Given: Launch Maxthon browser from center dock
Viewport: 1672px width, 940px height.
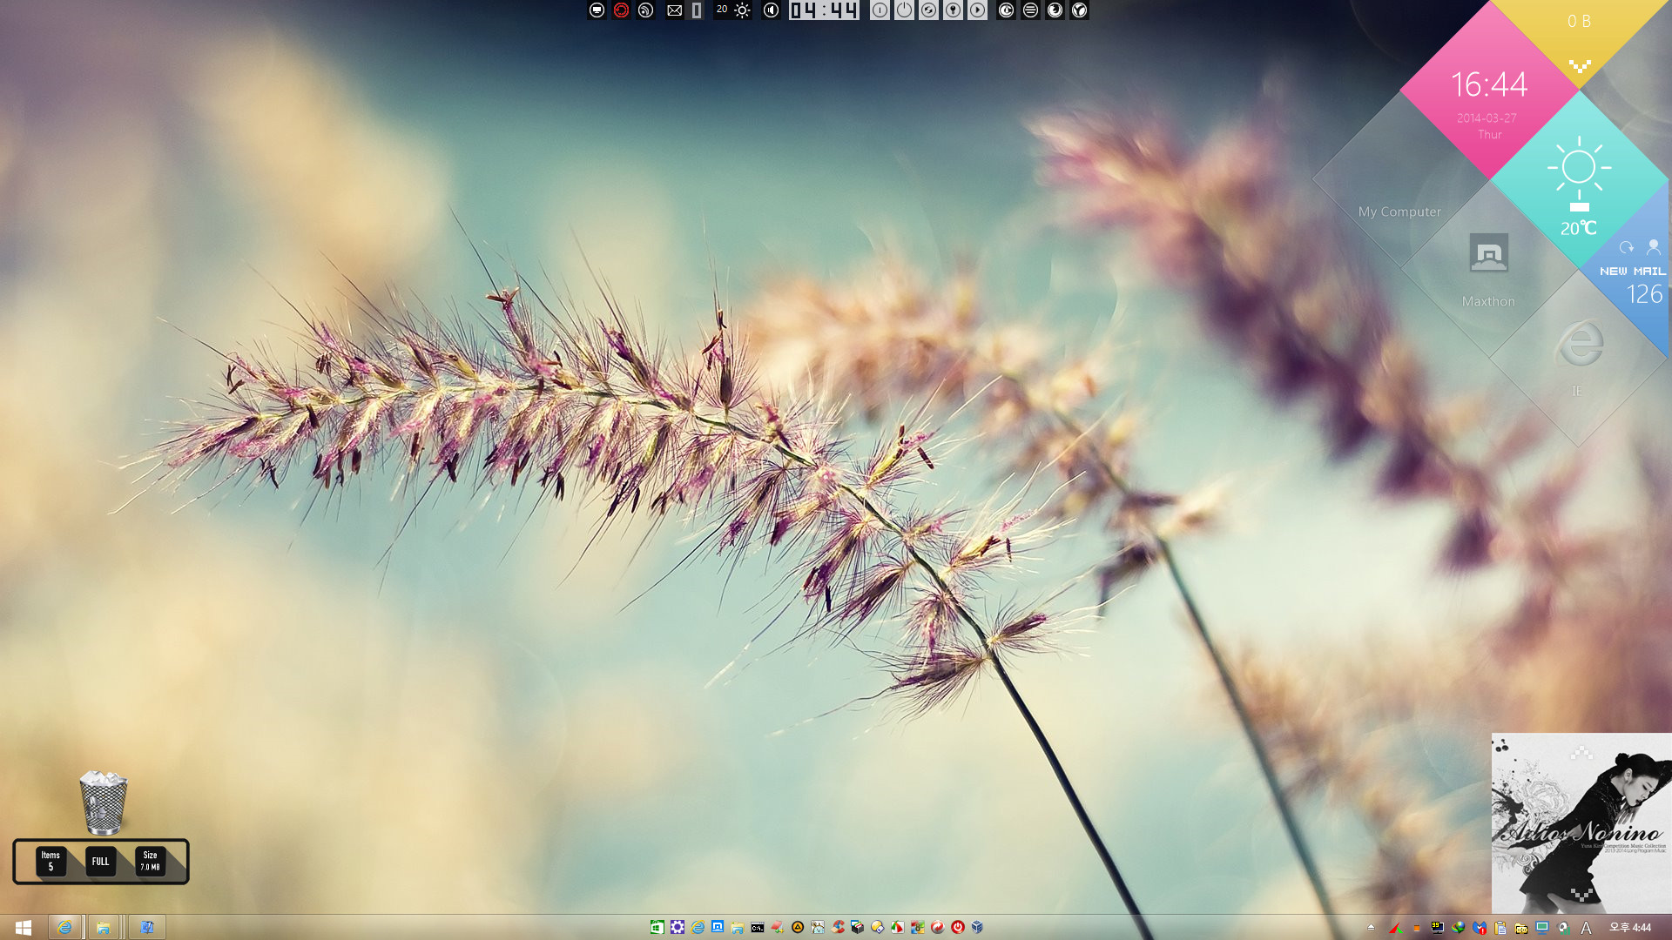Looking at the screenshot, I should [x=718, y=926].
